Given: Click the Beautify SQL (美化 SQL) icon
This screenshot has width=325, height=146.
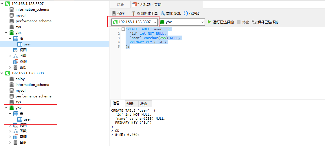Looking at the screenshot, I should tap(163, 14).
